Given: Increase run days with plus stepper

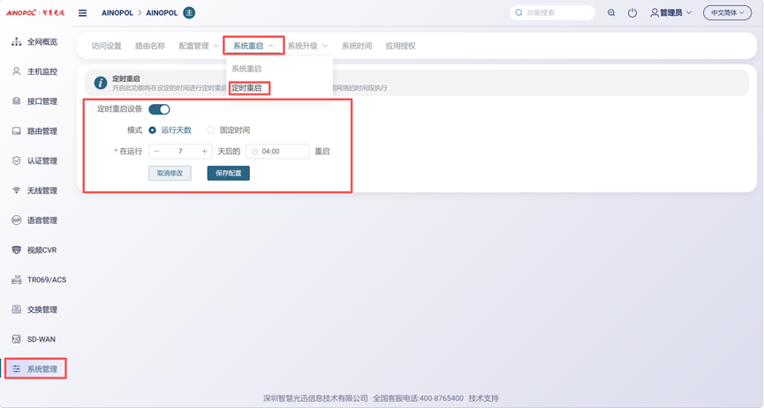Looking at the screenshot, I should [x=204, y=152].
